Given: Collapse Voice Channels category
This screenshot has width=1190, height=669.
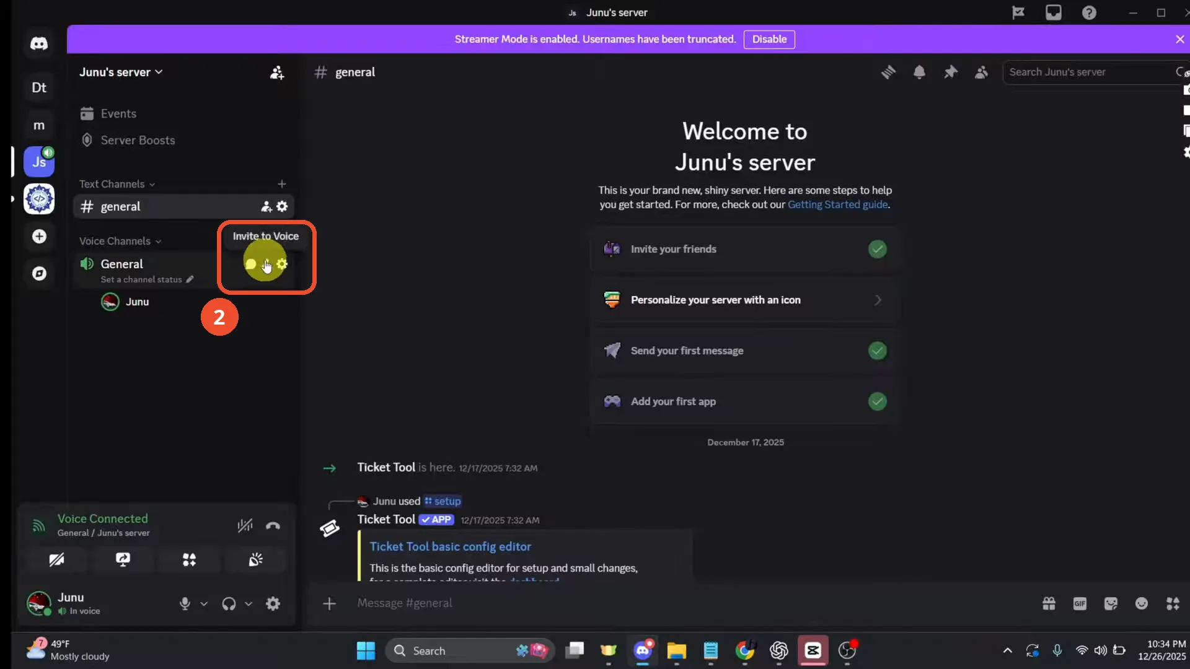Looking at the screenshot, I should [120, 241].
